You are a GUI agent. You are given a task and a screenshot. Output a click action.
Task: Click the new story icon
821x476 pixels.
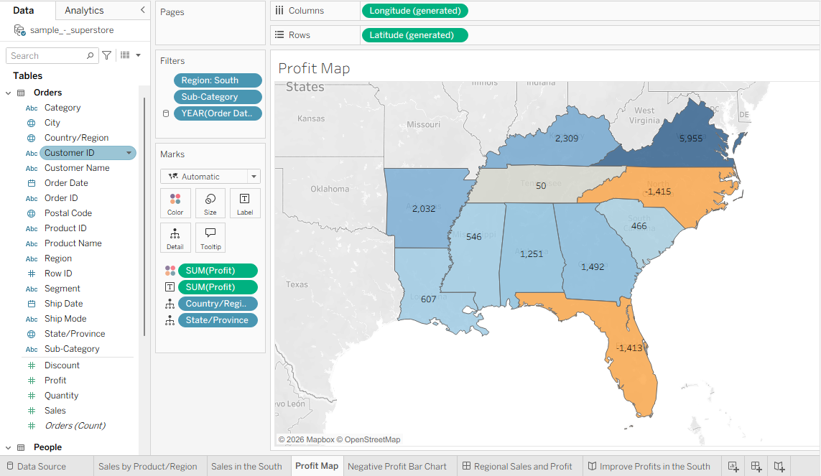(779, 466)
